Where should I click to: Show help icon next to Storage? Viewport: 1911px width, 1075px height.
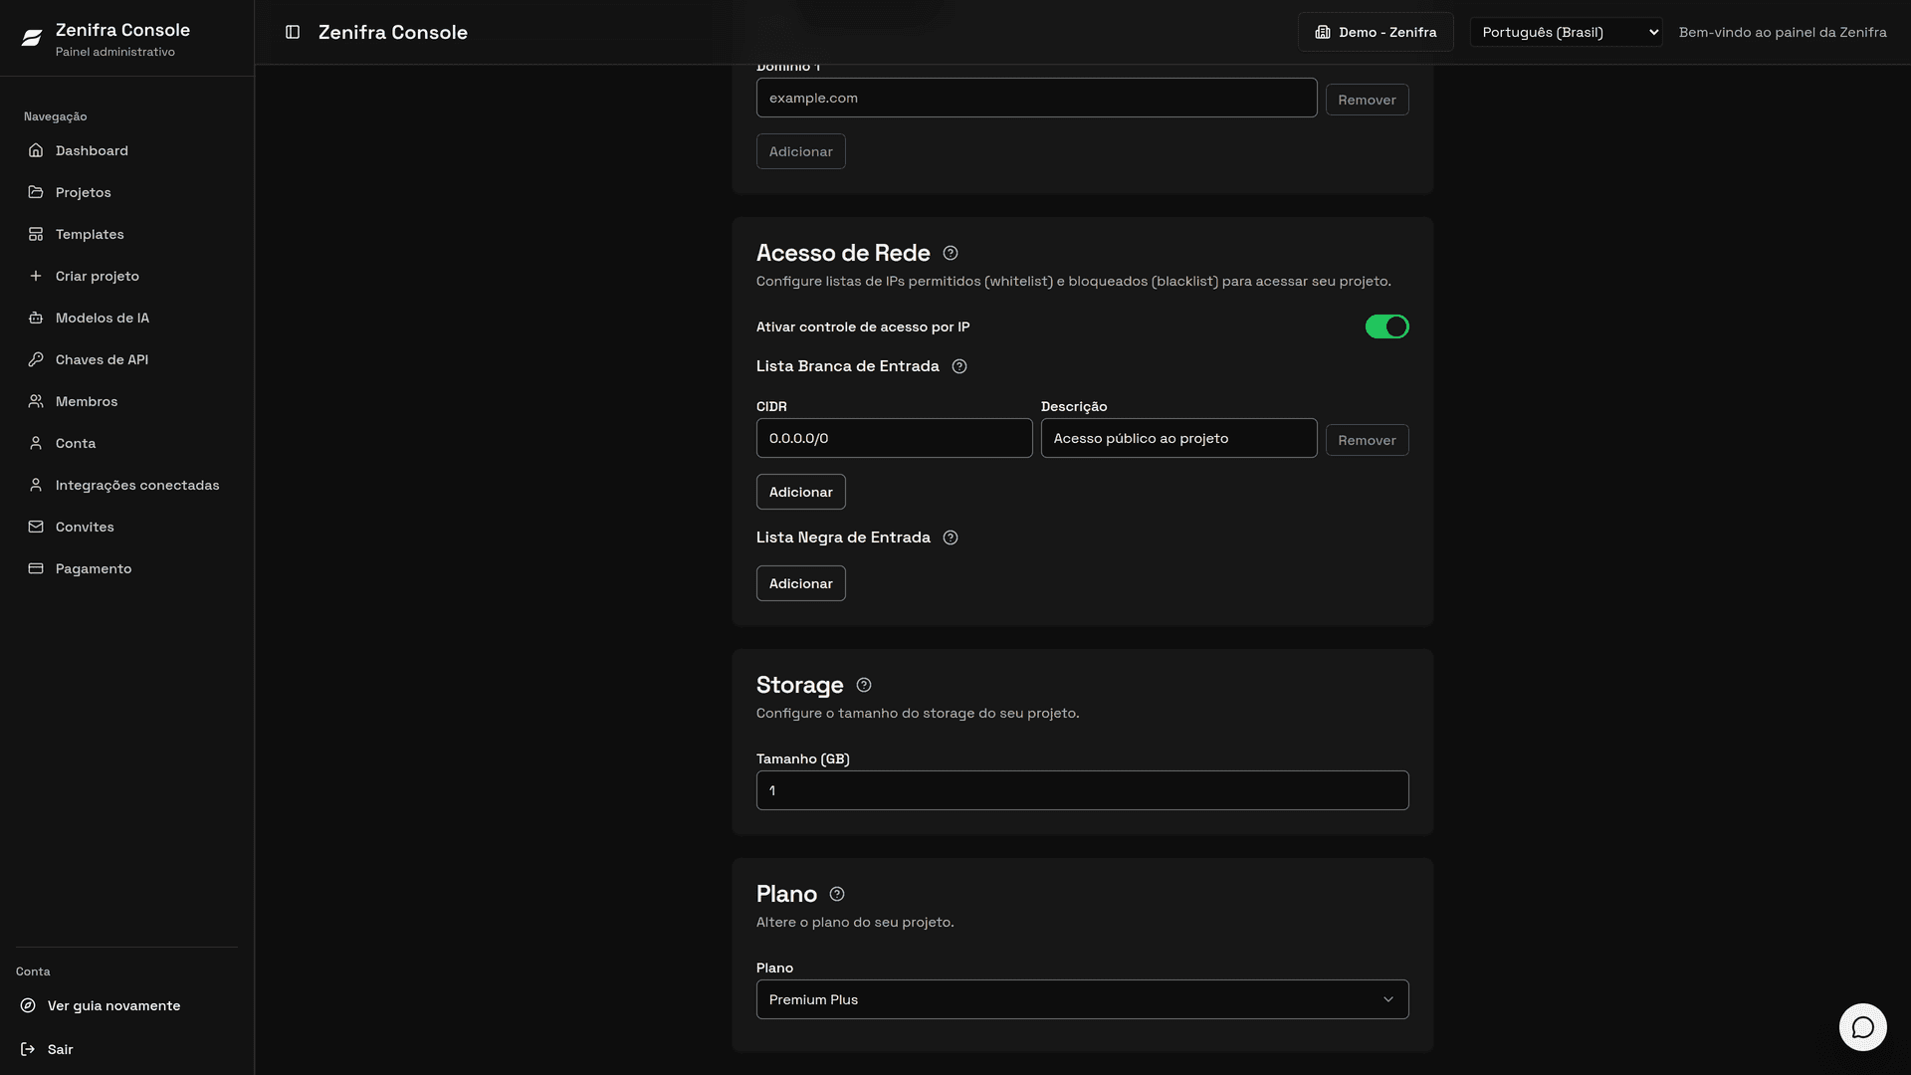[864, 685]
